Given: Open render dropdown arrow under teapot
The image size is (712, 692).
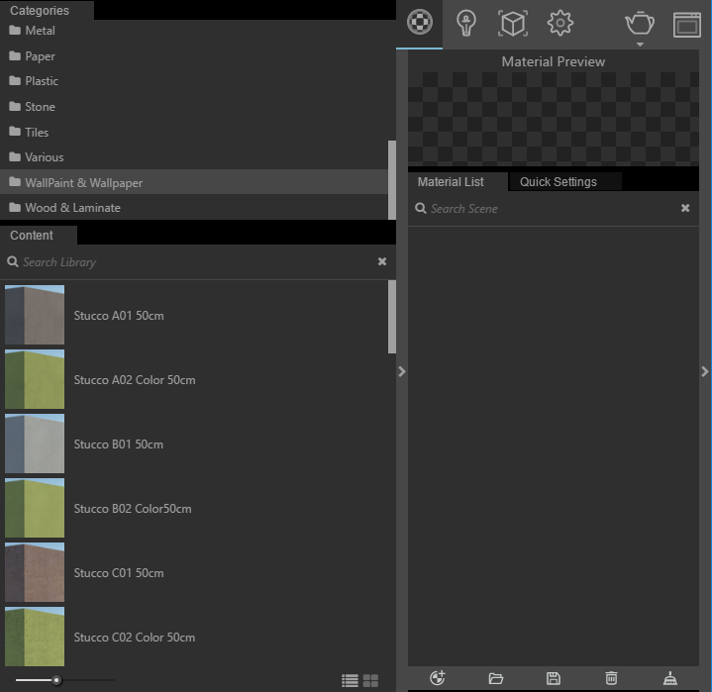Looking at the screenshot, I should tap(640, 45).
